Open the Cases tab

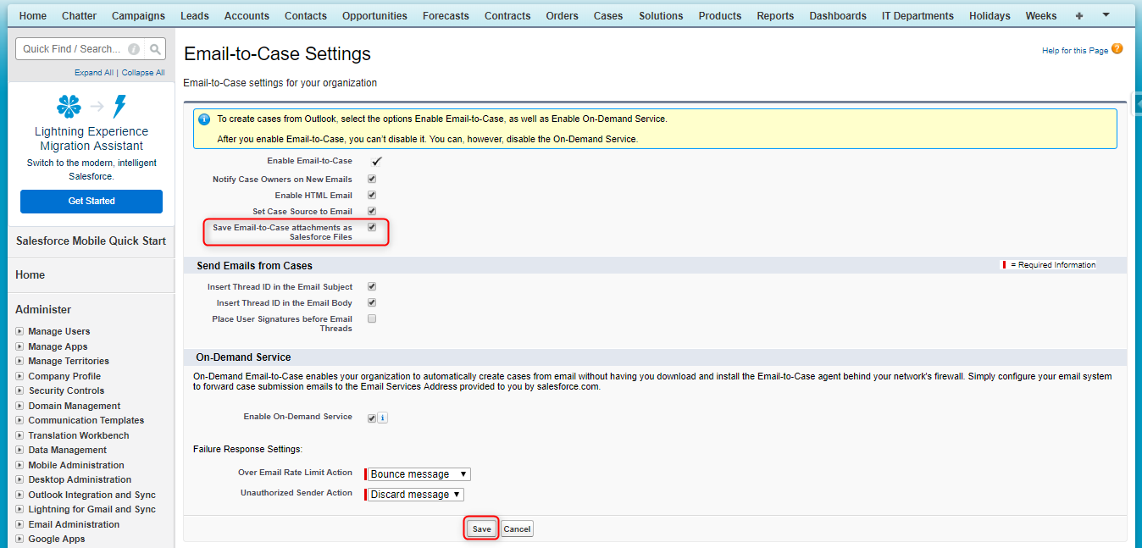pos(608,15)
